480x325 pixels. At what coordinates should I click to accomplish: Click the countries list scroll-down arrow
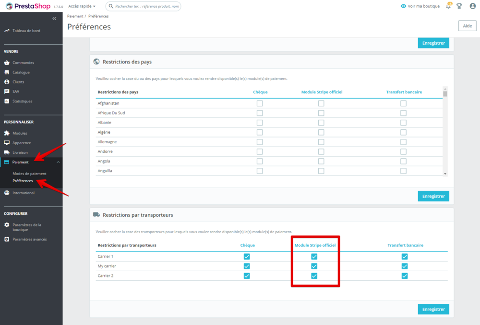pos(445,174)
